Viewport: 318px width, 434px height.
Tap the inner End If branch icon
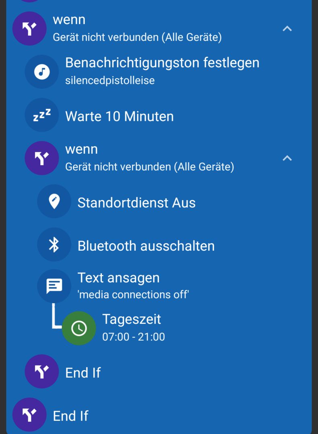click(x=42, y=372)
